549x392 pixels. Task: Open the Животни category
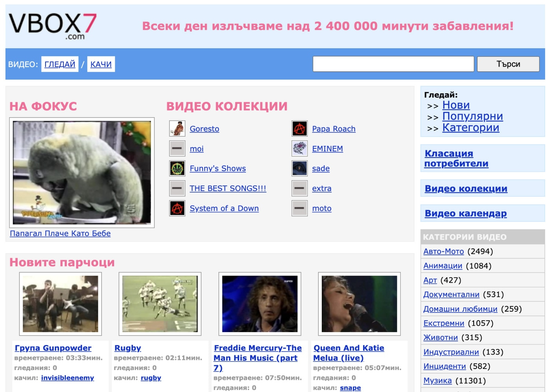click(x=441, y=338)
